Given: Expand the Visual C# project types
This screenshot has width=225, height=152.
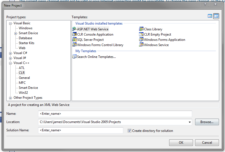Looking at the screenshot, I should pyautogui.click(x=11, y=53).
